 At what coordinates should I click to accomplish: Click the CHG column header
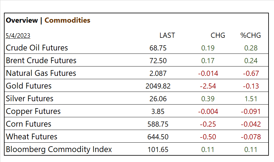point(218,35)
